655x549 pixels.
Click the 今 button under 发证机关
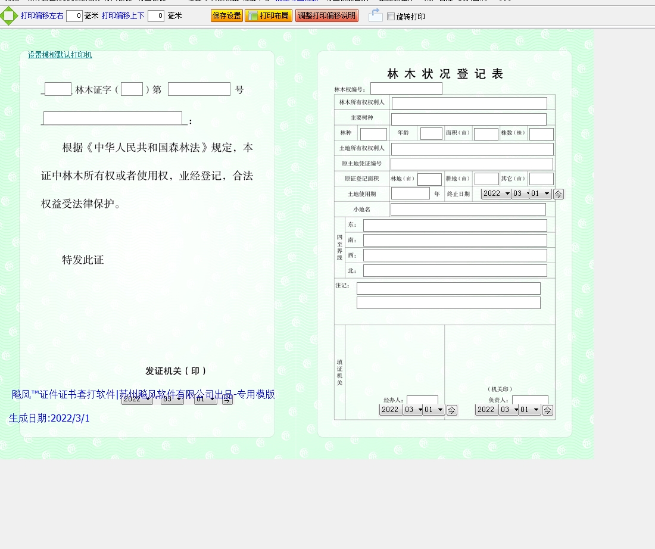(227, 400)
